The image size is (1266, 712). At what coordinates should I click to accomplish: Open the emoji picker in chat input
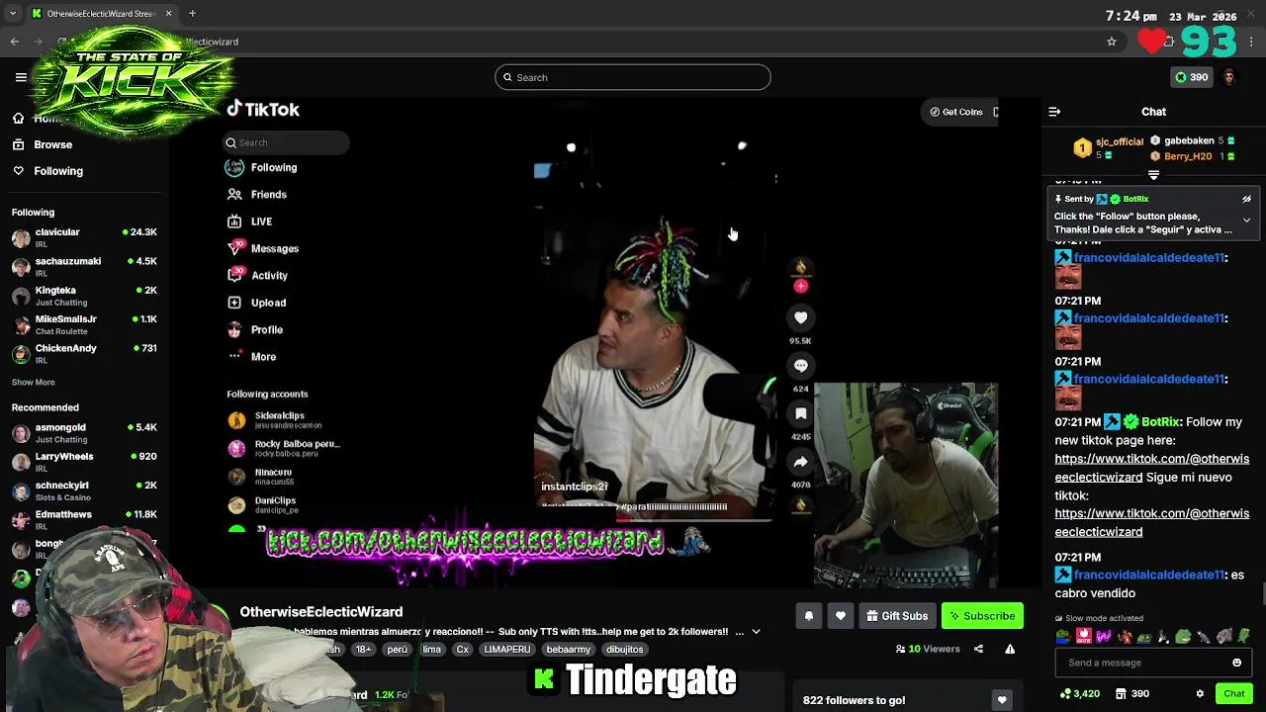pyautogui.click(x=1236, y=663)
